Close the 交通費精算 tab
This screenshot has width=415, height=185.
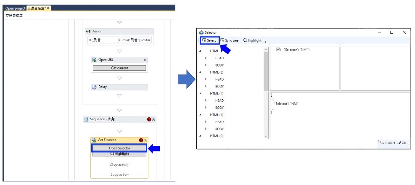48,8
